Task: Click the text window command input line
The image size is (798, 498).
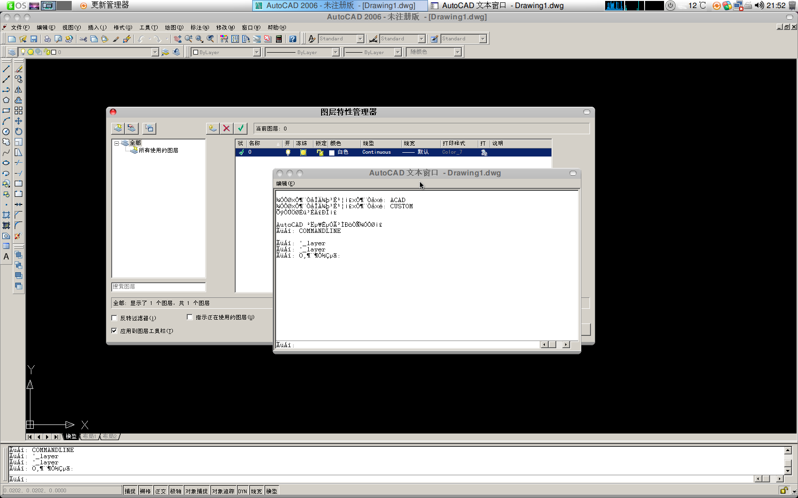Action: click(408, 345)
